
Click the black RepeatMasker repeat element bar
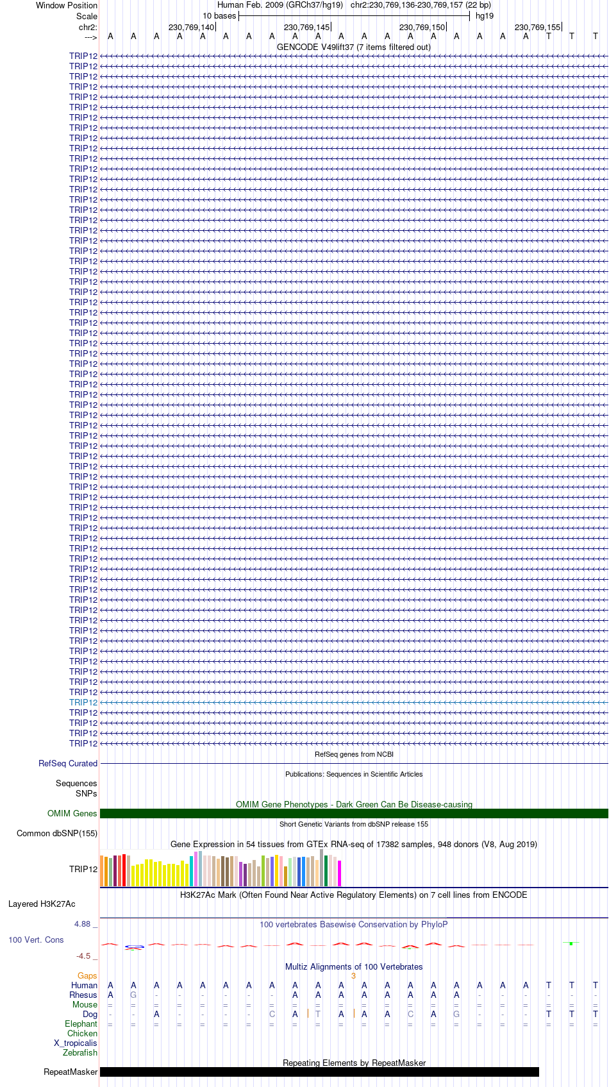pos(319,1072)
